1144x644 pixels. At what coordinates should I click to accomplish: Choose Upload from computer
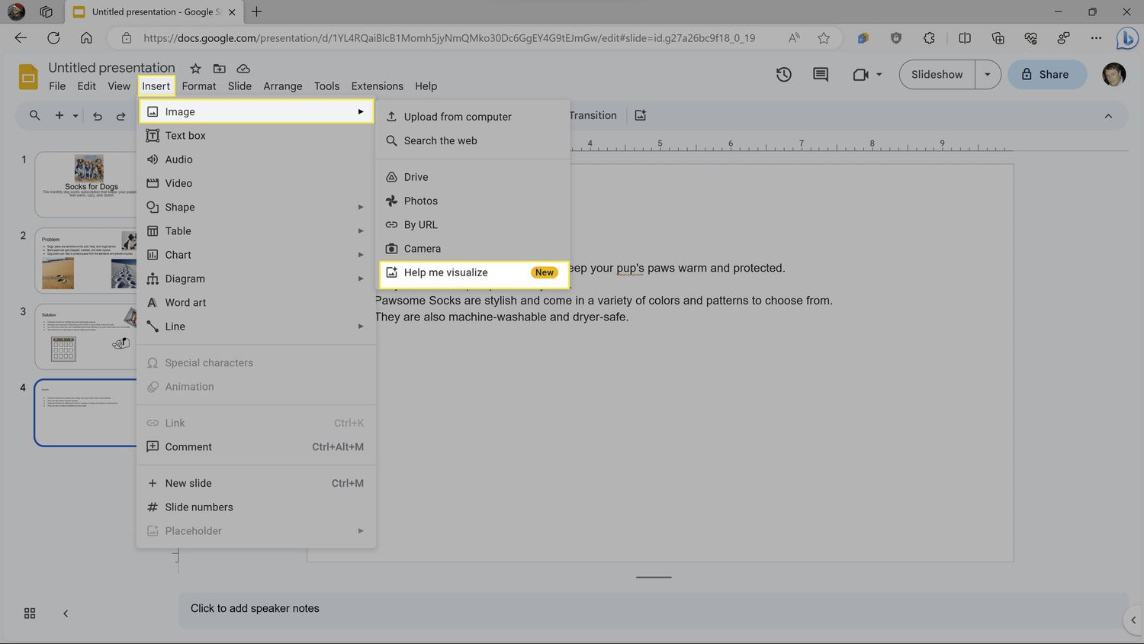(x=458, y=117)
